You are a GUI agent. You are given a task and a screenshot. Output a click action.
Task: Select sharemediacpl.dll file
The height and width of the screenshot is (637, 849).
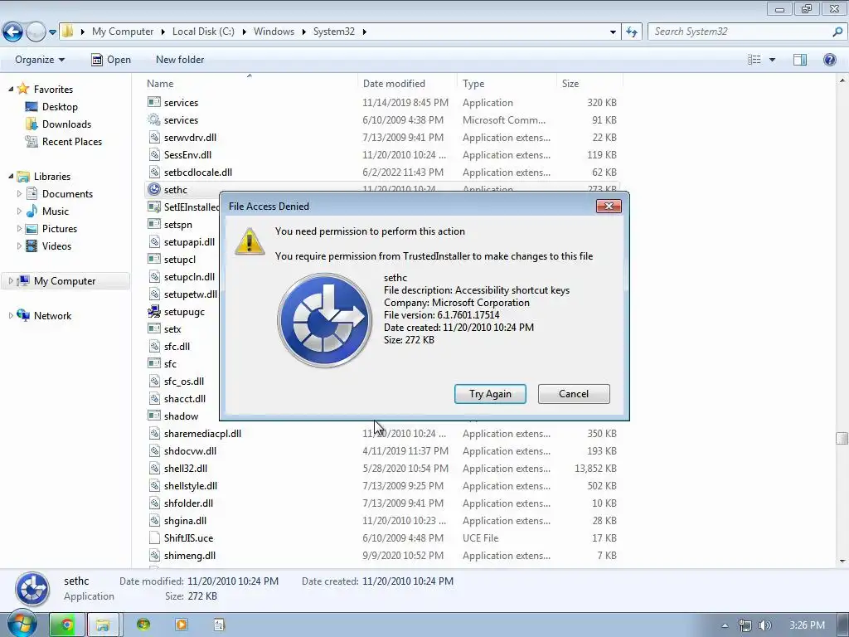[202, 433]
